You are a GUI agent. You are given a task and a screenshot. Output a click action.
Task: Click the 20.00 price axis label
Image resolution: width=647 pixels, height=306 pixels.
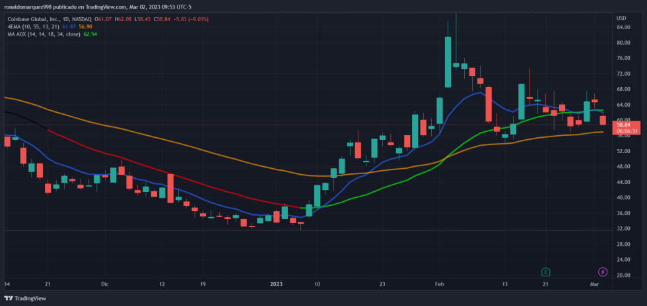[x=623, y=276]
